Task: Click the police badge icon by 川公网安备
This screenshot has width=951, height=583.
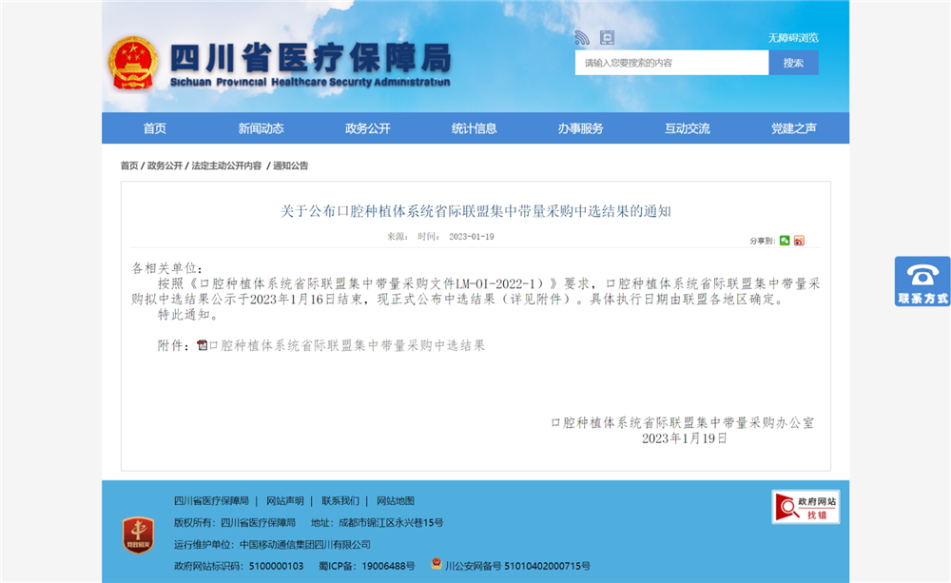Action: [437, 564]
